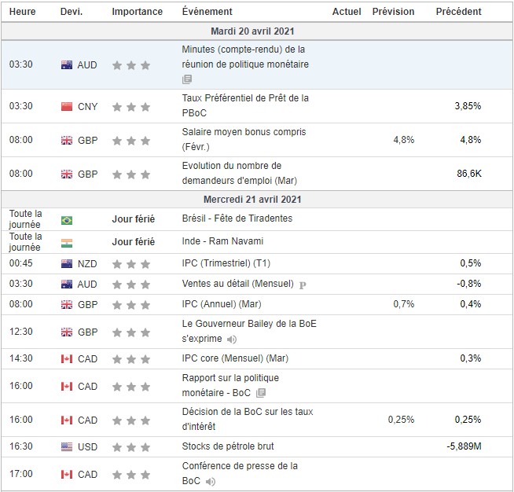
Task: Sort by the Heure column header
Action: [22, 12]
